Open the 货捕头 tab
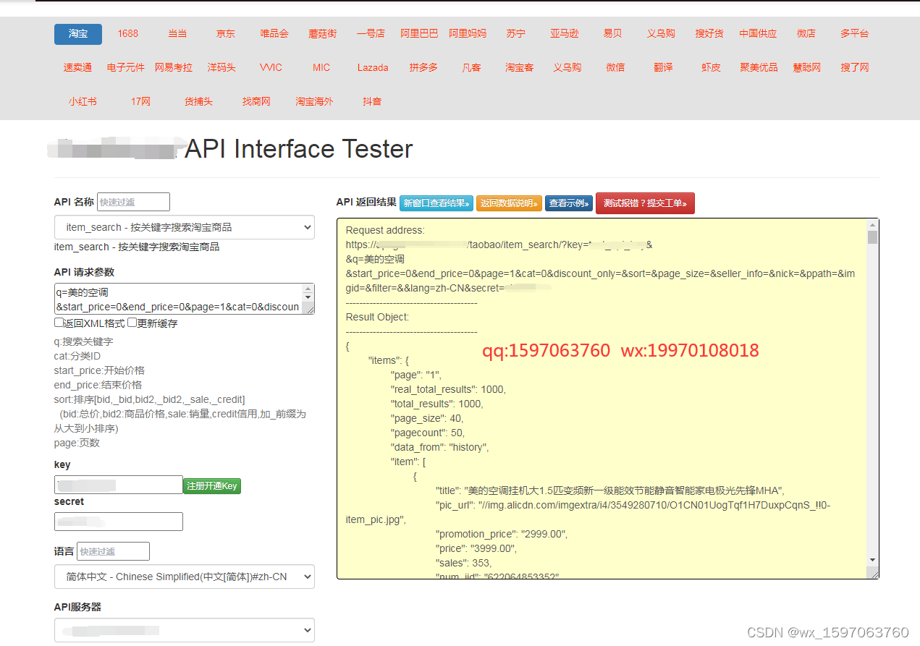The image size is (920, 646). (x=198, y=102)
